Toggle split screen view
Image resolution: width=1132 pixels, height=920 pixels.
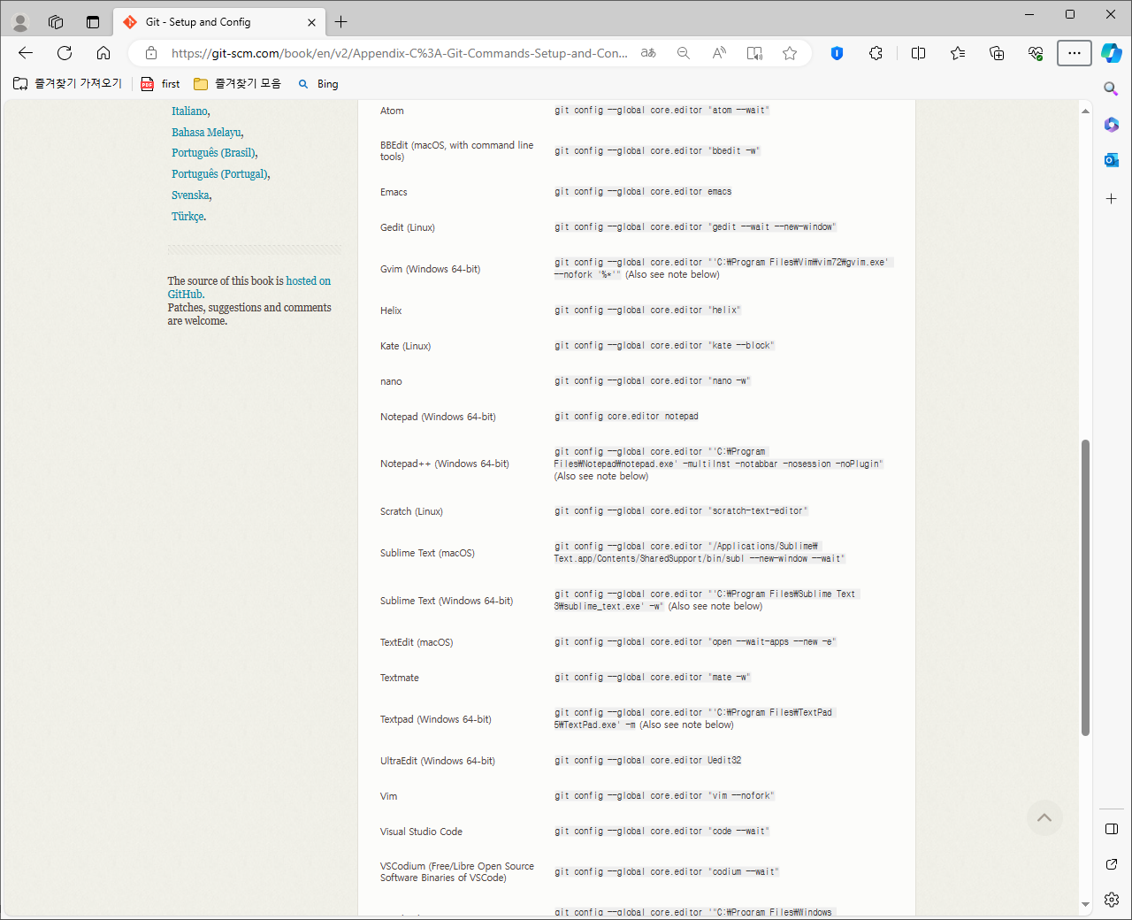918,53
